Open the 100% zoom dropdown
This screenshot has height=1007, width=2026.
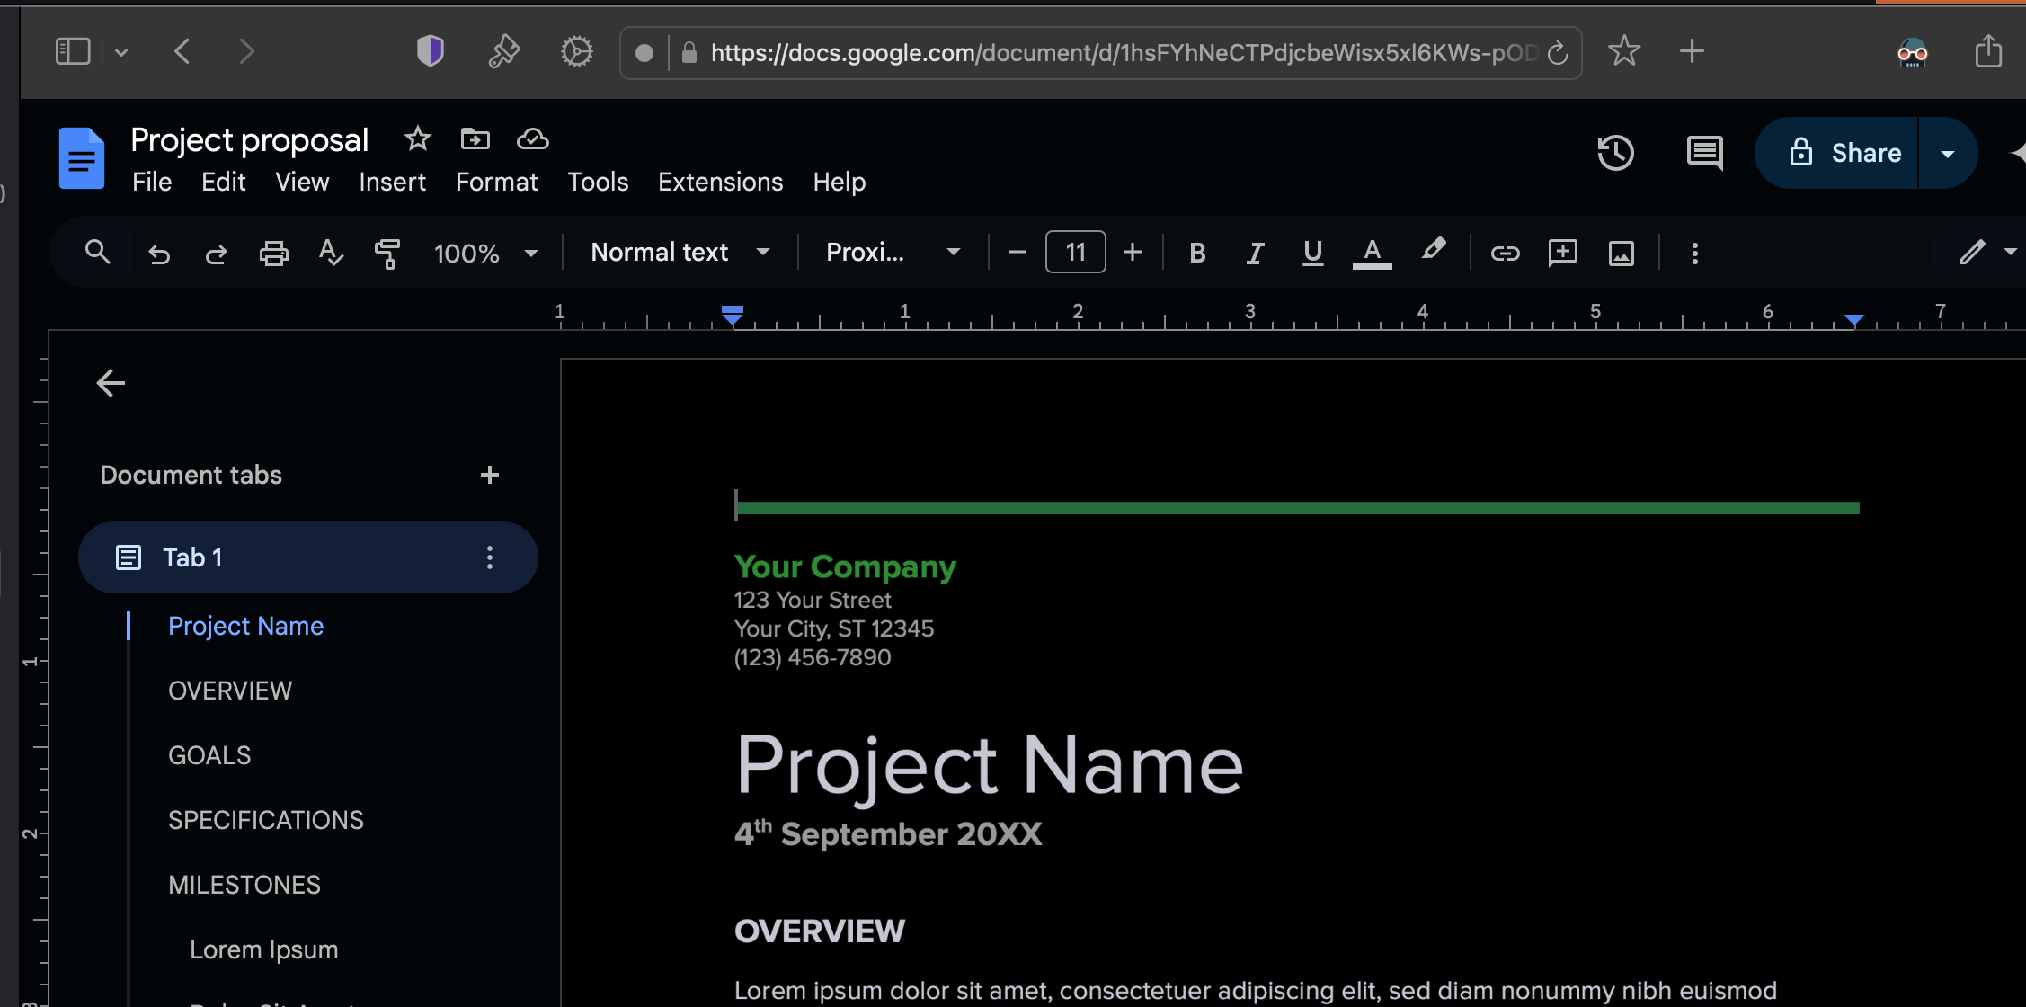485,254
